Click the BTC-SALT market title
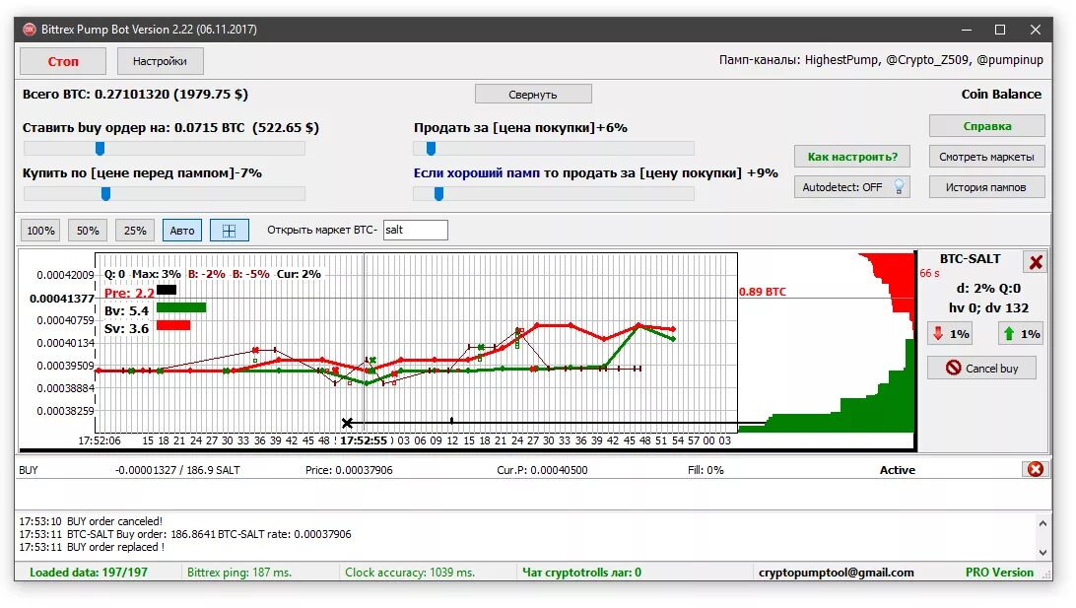 (x=970, y=259)
